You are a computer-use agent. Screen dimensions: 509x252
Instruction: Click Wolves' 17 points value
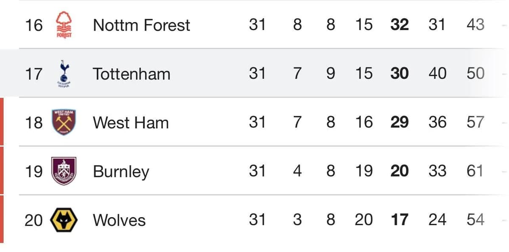point(400,220)
